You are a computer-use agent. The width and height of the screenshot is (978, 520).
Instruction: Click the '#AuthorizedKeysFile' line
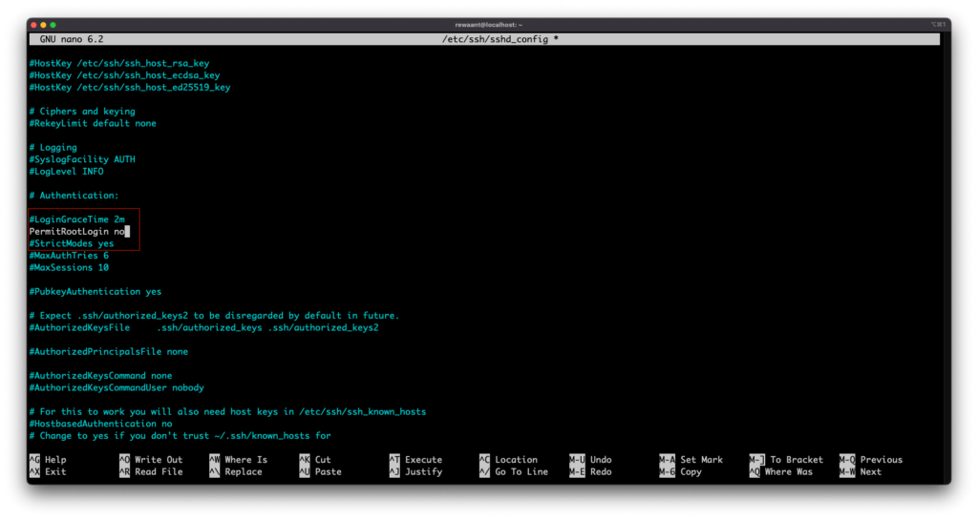click(x=203, y=327)
